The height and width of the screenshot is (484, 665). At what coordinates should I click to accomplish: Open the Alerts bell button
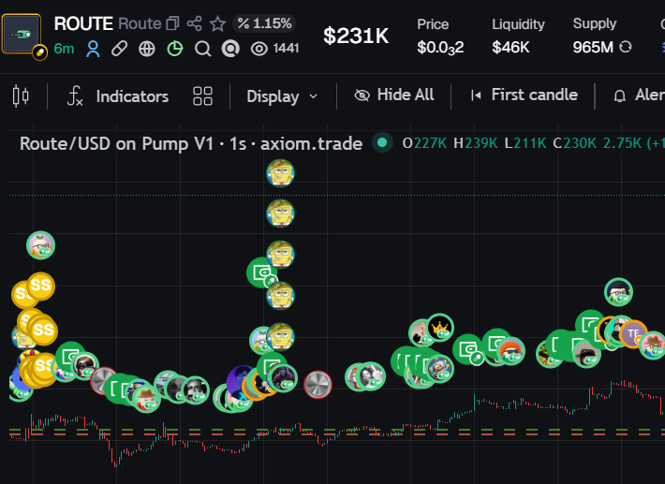(640, 95)
